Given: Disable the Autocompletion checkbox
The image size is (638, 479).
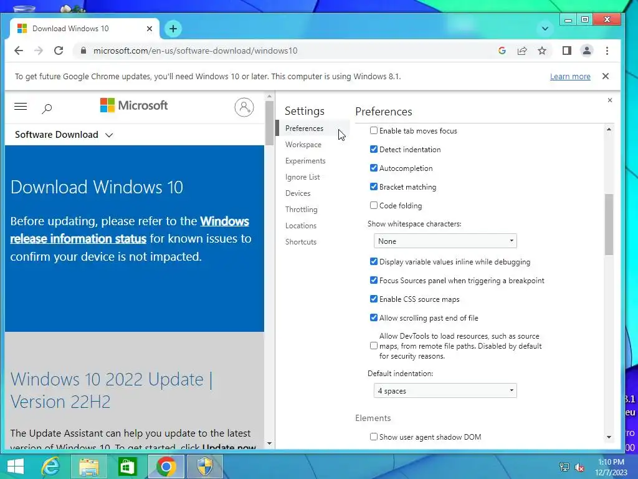Looking at the screenshot, I should (x=374, y=168).
